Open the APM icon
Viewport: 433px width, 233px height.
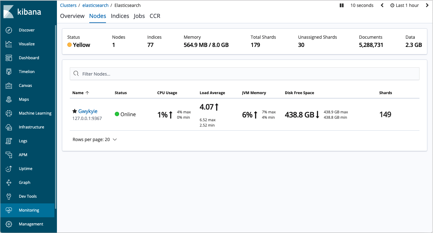coord(9,155)
